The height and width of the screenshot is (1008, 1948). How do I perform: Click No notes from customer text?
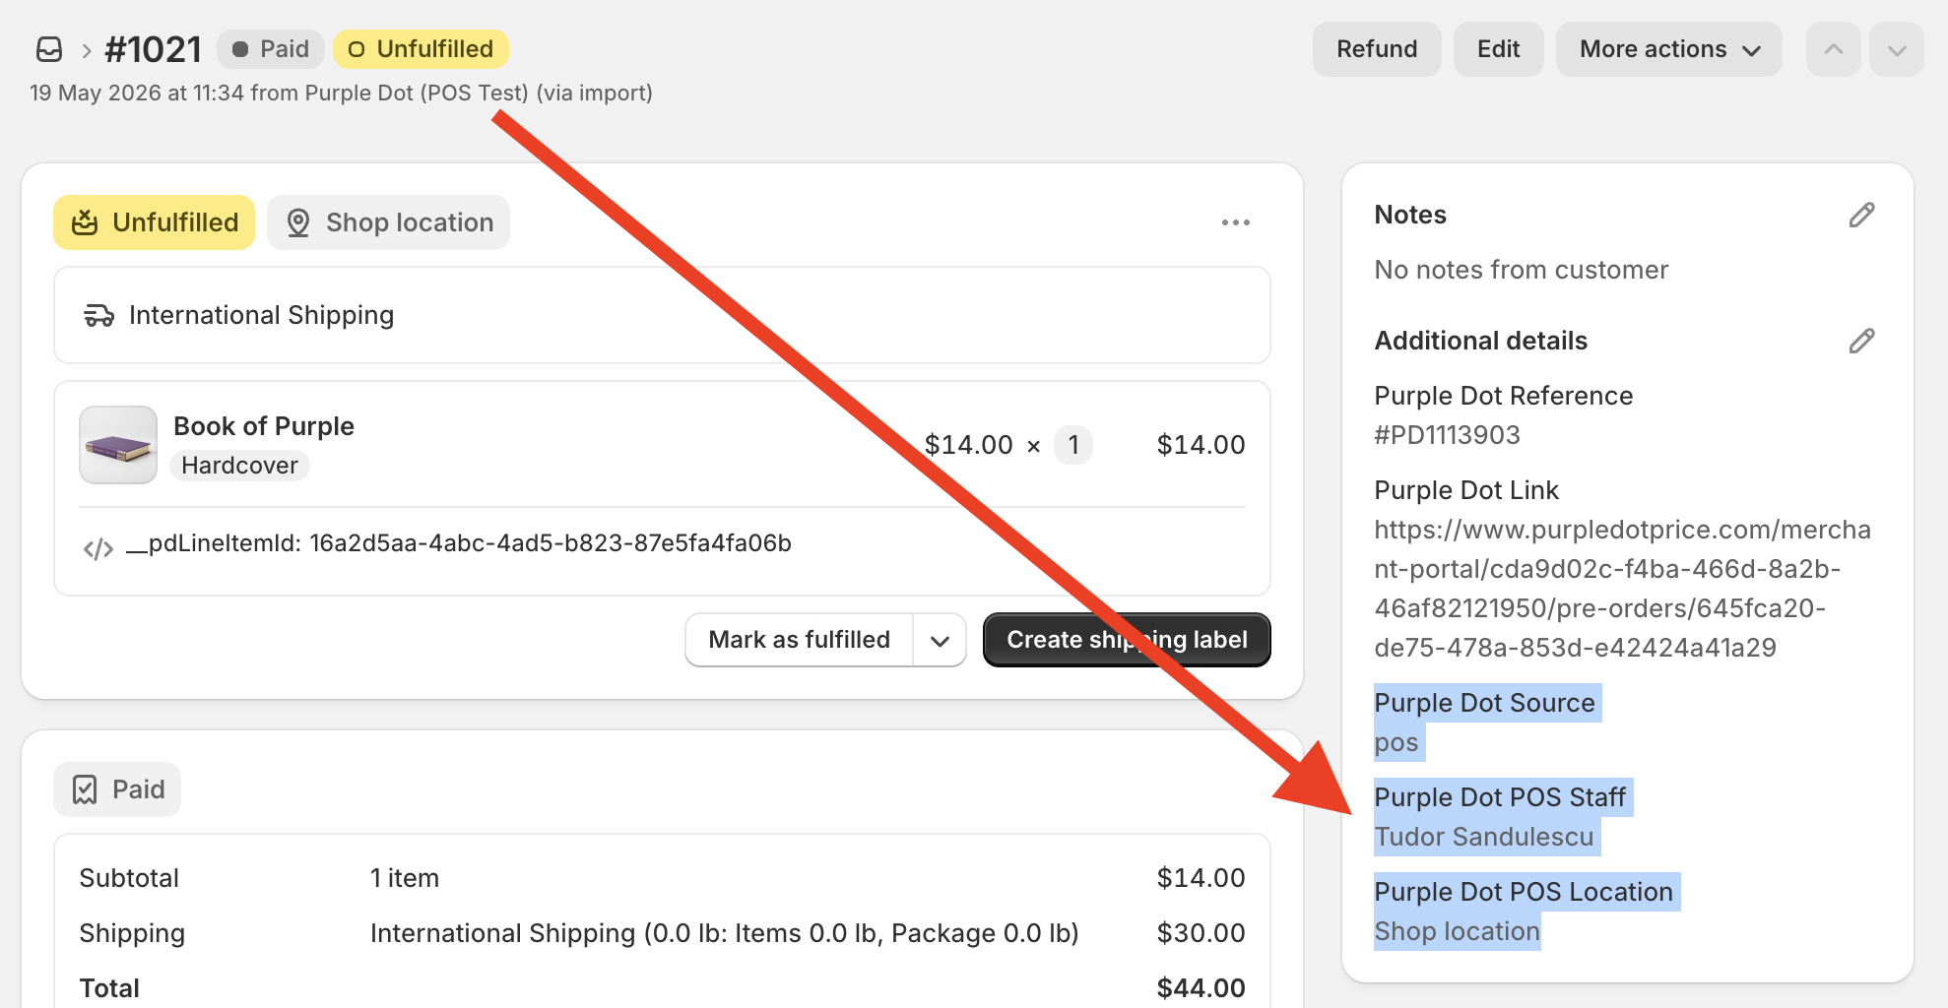1522,270
